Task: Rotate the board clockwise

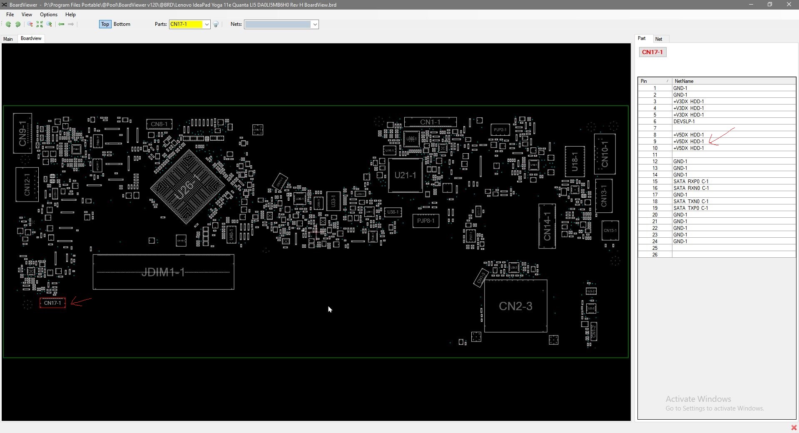Action: (x=18, y=24)
